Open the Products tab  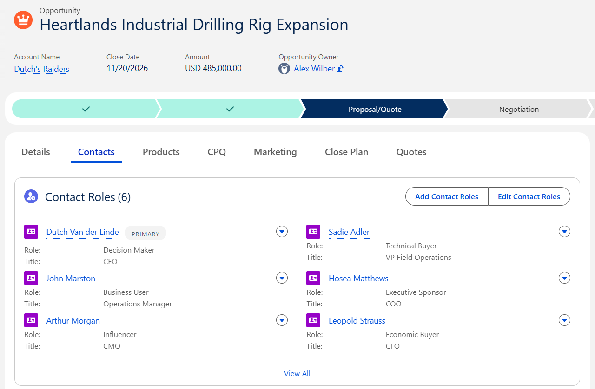[161, 152]
